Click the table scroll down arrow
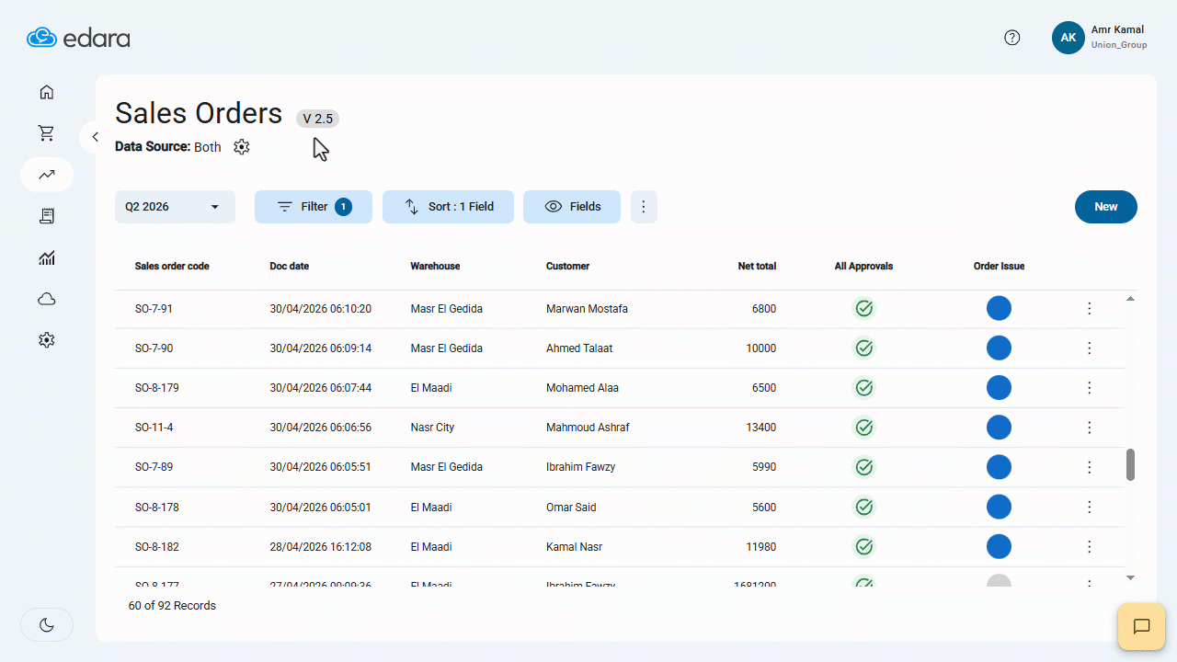The width and height of the screenshot is (1177, 662). 1131,577
